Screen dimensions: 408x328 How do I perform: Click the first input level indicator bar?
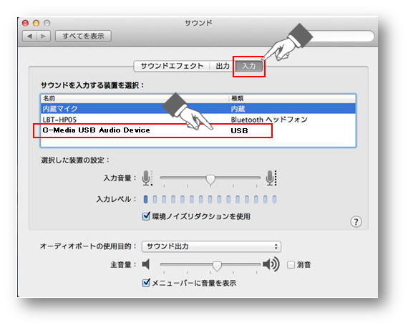[x=146, y=199]
